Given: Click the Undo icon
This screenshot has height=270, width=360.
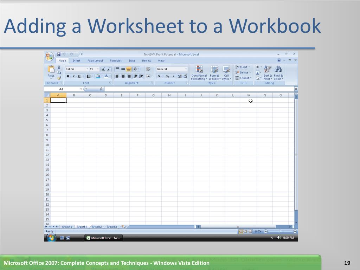Looking at the screenshot, I should (64, 54).
